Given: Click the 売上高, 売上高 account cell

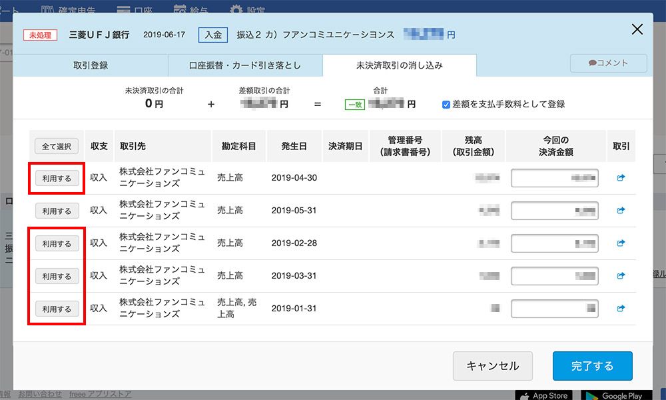Looking at the screenshot, I should click(237, 308).
